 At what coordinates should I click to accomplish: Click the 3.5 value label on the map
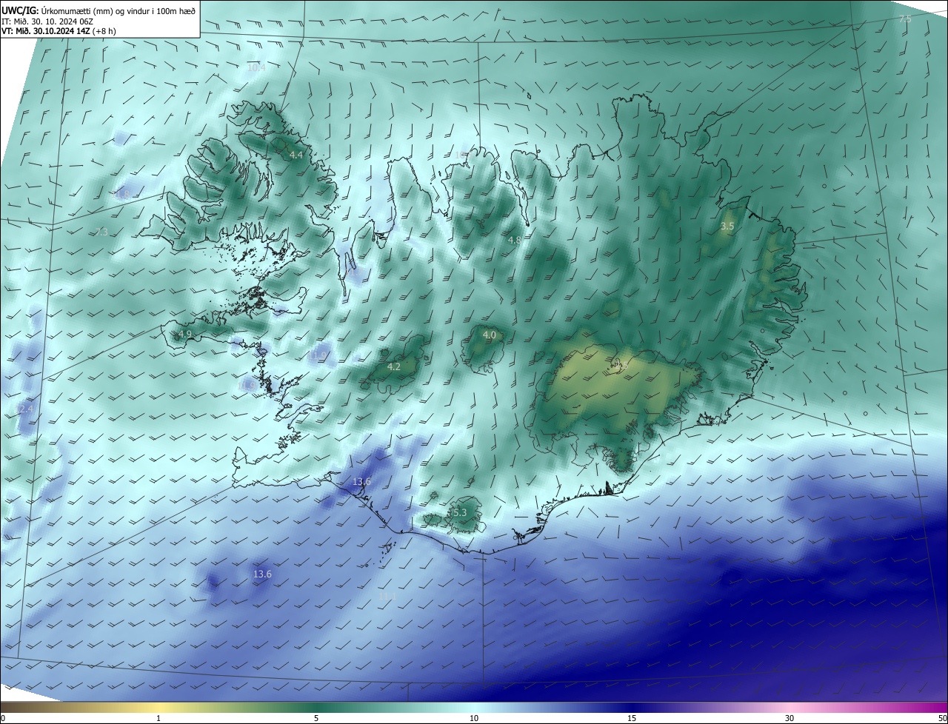pos(727,226)
